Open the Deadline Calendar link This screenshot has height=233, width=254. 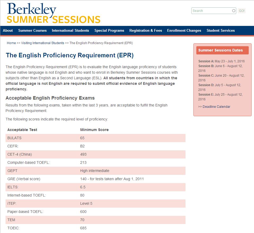(216, 107)
